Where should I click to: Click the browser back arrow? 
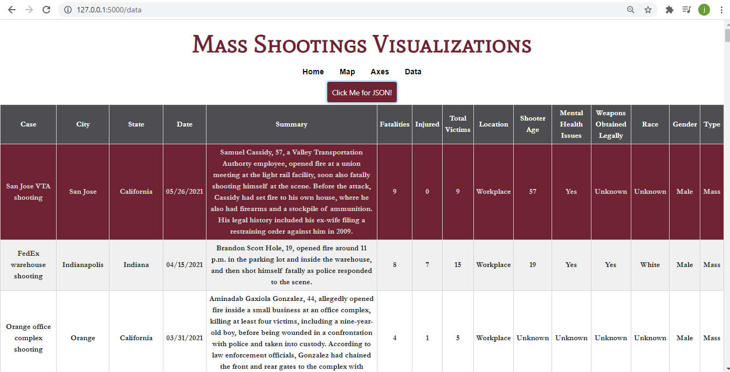(x=12, y=9)
